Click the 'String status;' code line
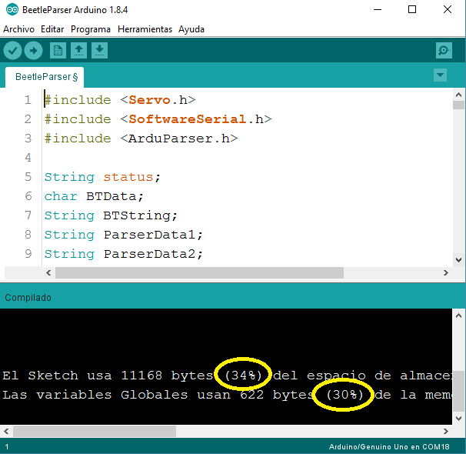Screen dimensions: 466x454 [x=102, y=177]
